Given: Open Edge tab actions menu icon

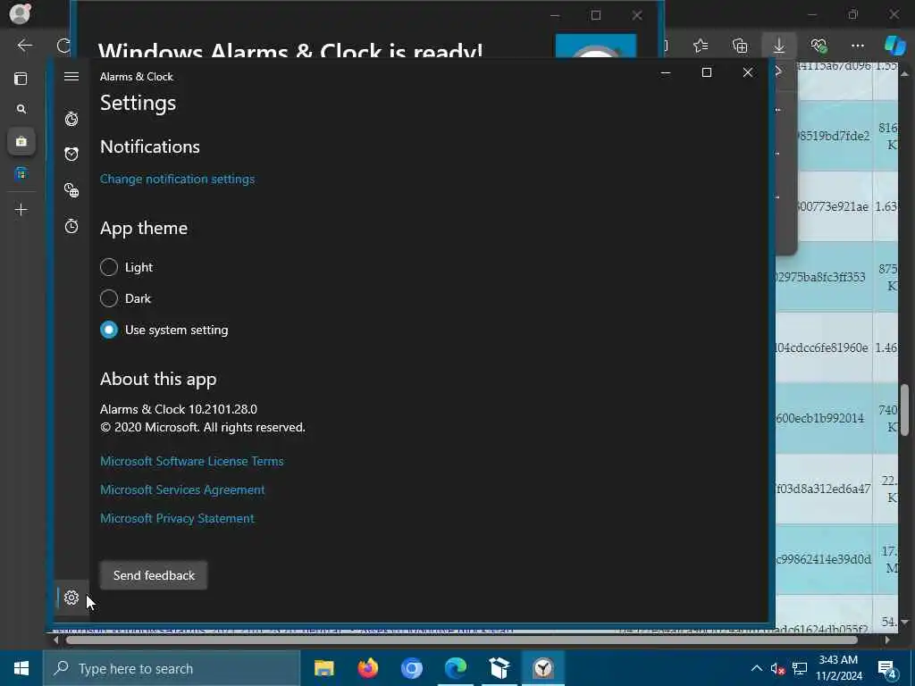Looking at the screenshot, I should coord(21,79).
